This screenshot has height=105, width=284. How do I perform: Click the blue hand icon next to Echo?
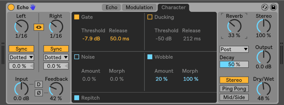click(33, 7)
